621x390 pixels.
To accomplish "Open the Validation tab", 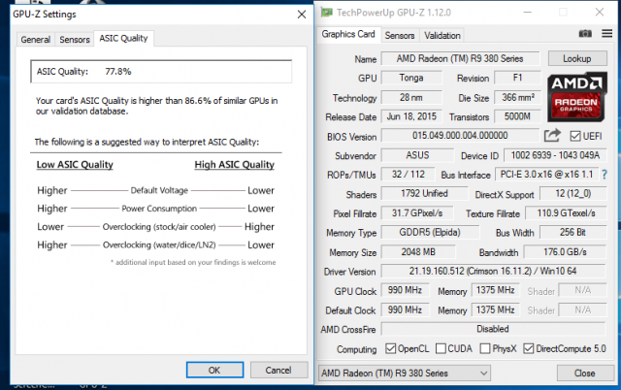I will pyautogui.click(x=442, y=35).
